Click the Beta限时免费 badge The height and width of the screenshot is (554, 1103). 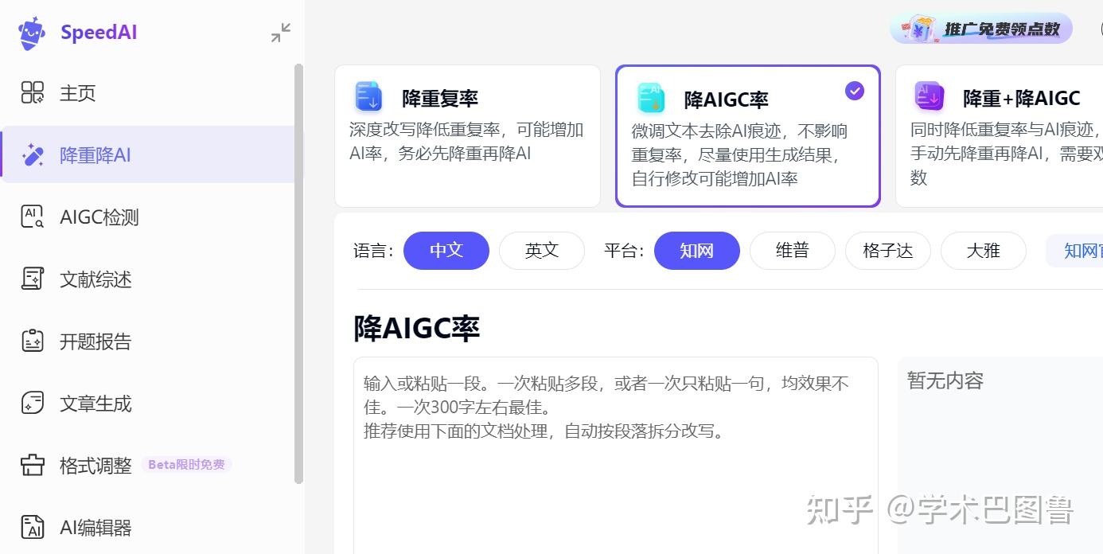tap(186, 465)
